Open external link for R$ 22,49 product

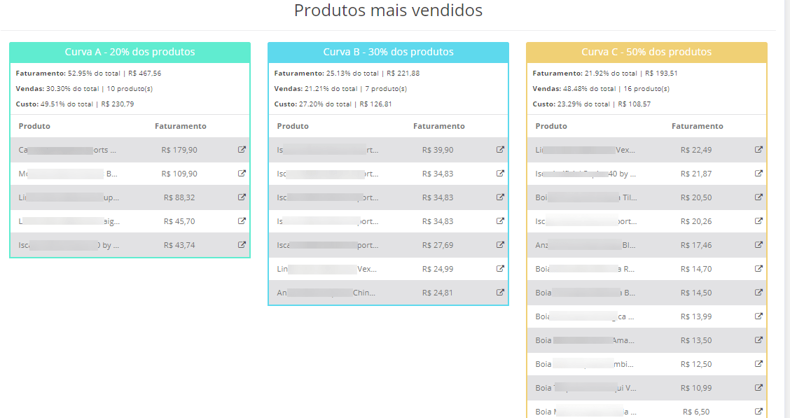pos(758,150)
